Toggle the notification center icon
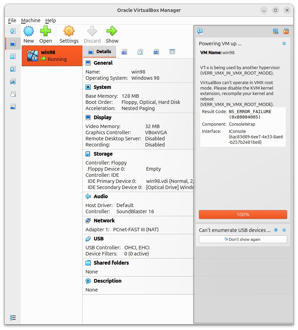Image resolution: width=298 pixels, height=330 pixels. pos(200,31)
